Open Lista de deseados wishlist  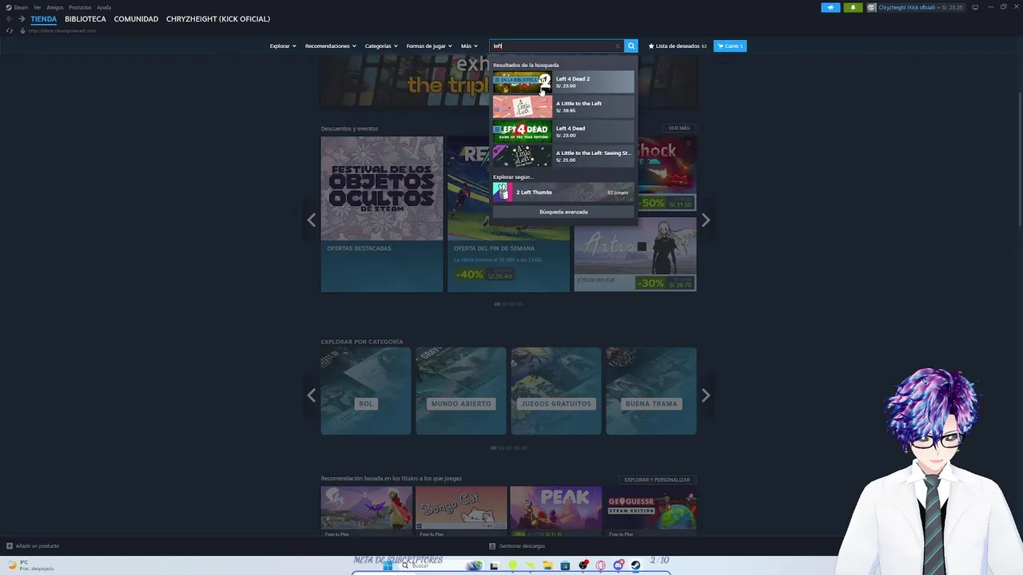pyautogui.click(x=677, y=46)
